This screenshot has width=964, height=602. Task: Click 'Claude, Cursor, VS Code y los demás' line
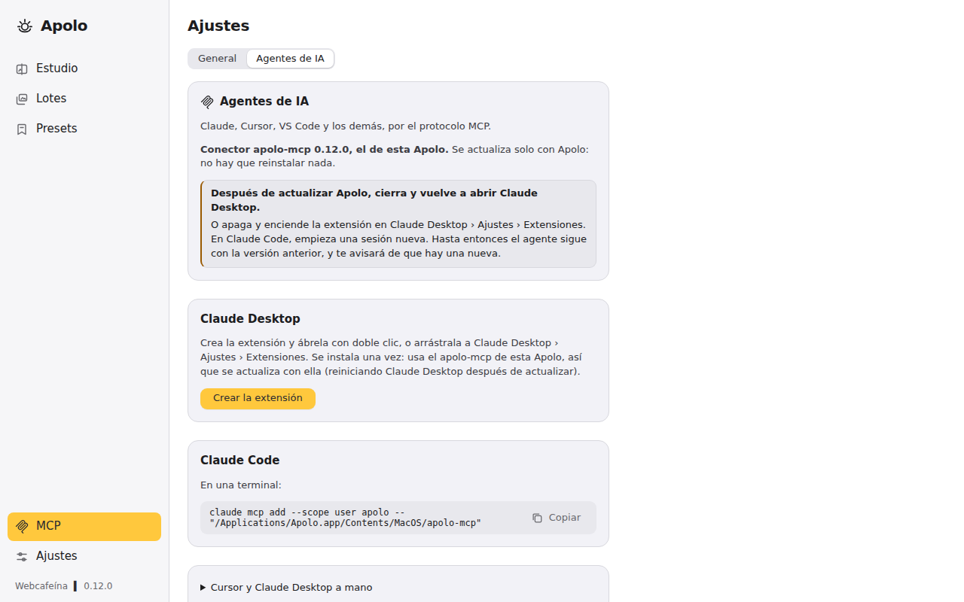pyautogui.click(x=346, y=126)
